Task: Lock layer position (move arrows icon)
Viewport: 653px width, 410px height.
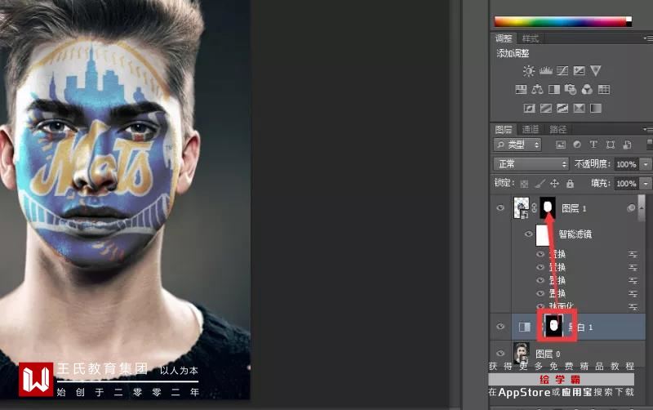Action: [x=555, y=183]
